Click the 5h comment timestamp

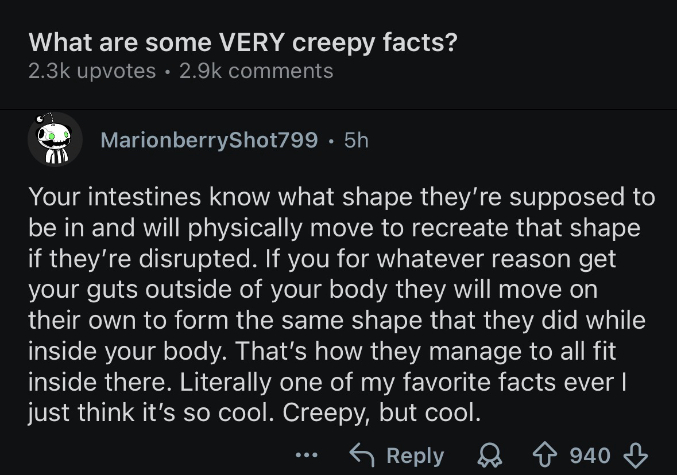click(x=356, y=139)
